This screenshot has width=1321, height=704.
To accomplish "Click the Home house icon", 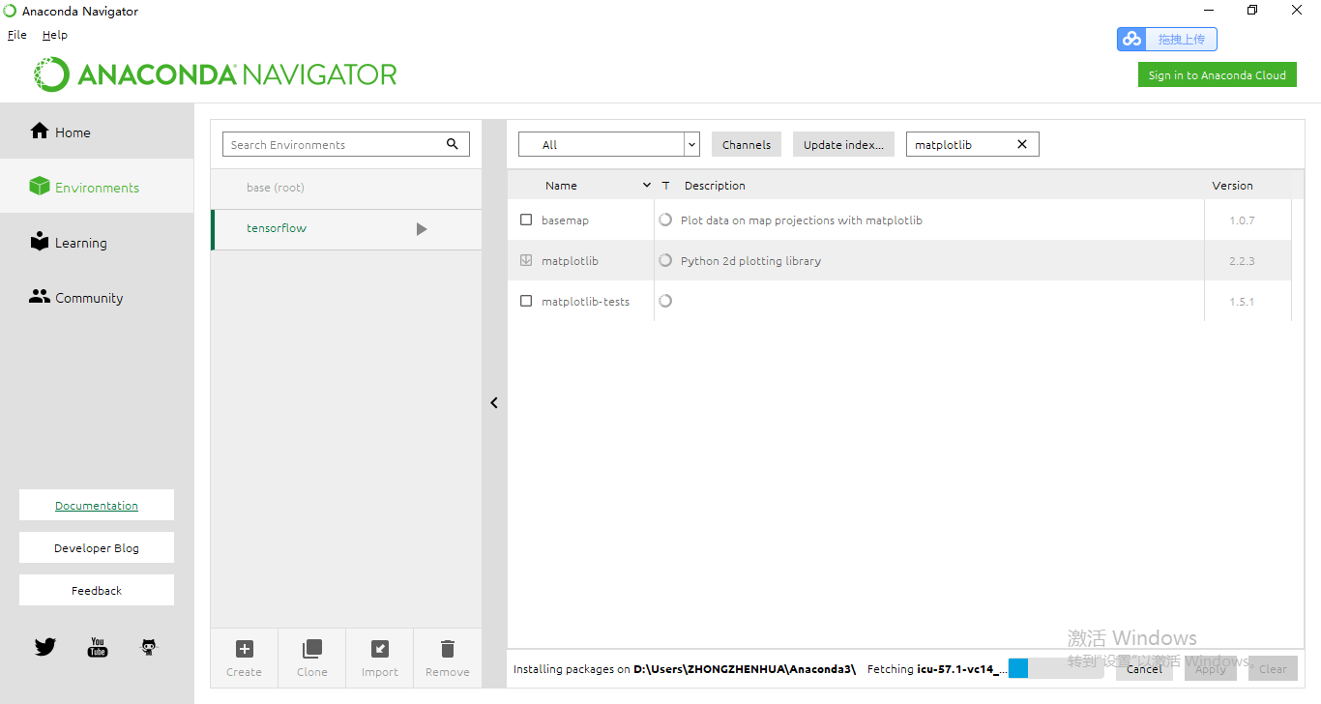I will (x=40, y=131).
